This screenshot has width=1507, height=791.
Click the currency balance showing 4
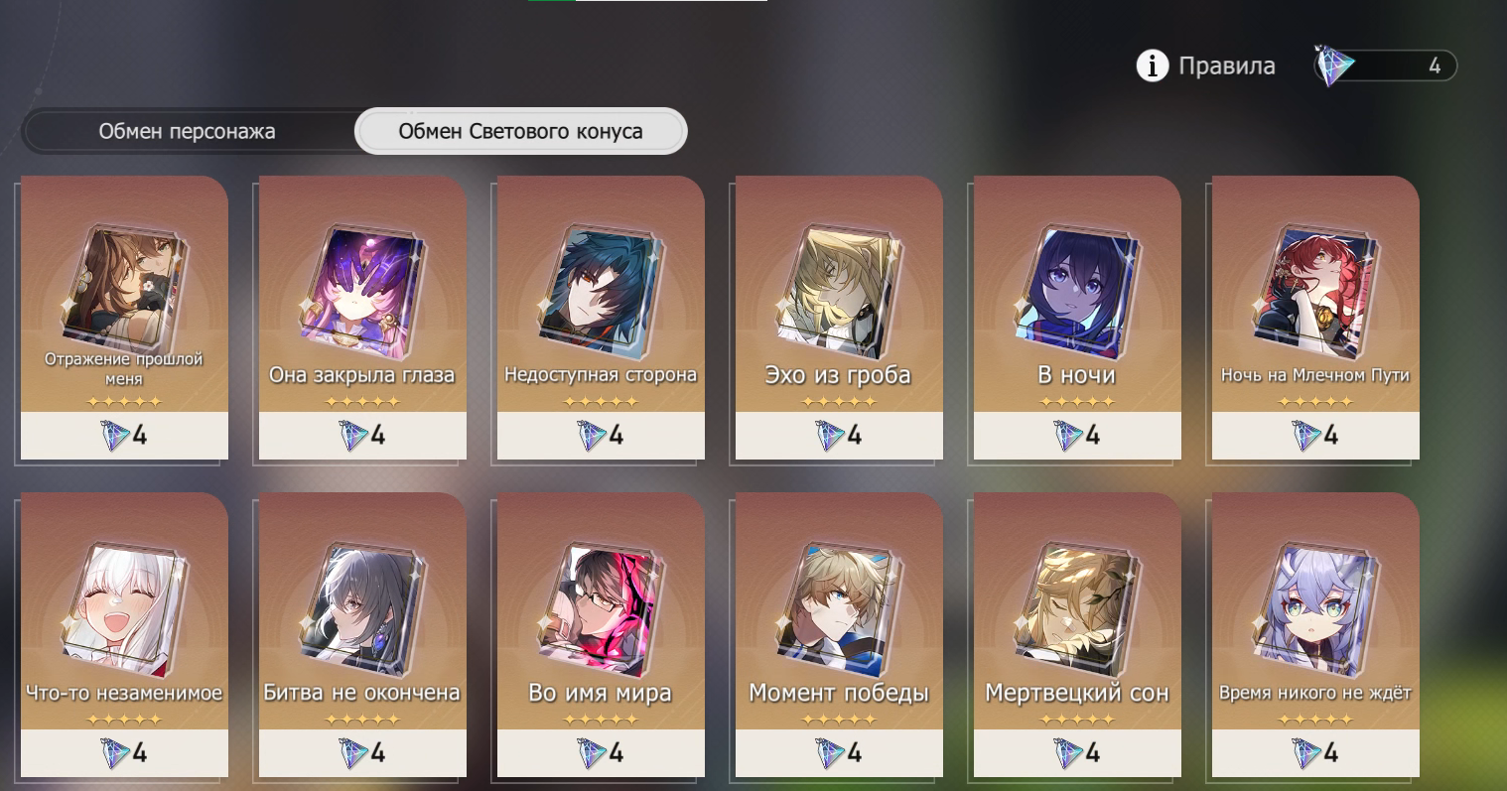1434,66
